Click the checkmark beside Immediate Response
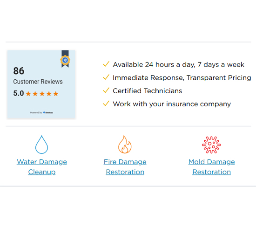The image size is (256, 228). 106,77
